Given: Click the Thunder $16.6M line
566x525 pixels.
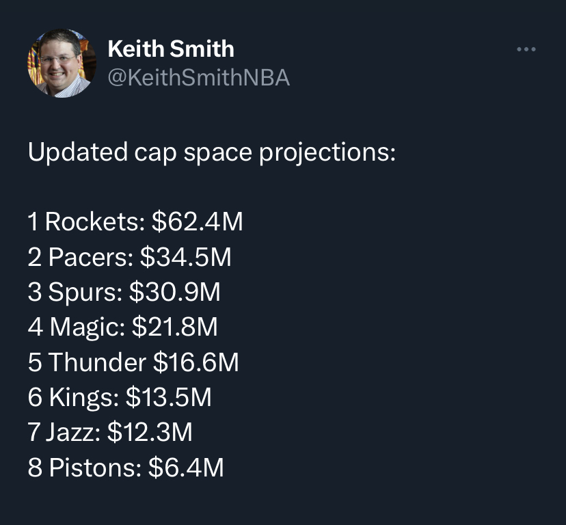Looking at the screenshot, I should pos(133,362).
